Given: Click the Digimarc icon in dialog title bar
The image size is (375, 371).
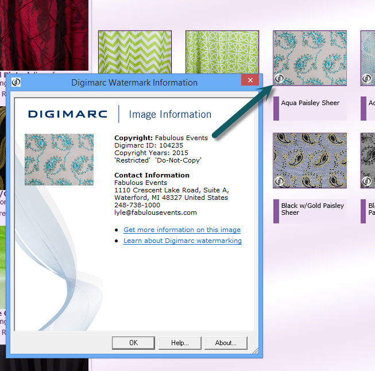Looking at the screenshot, I should (16, 82).
